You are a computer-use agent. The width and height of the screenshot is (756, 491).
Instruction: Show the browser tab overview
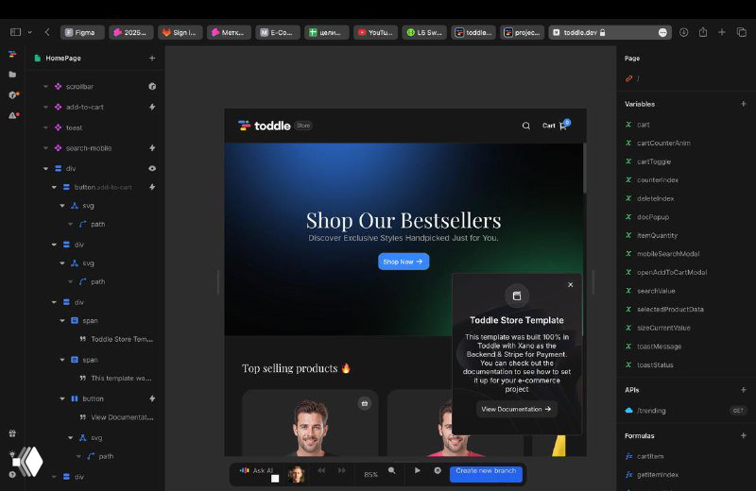tap(742, 32)
